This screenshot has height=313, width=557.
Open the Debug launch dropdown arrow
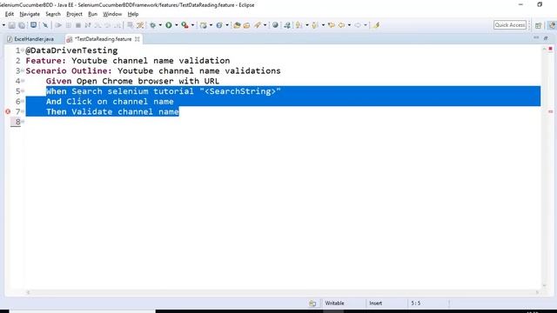click(x=160, y=25)
